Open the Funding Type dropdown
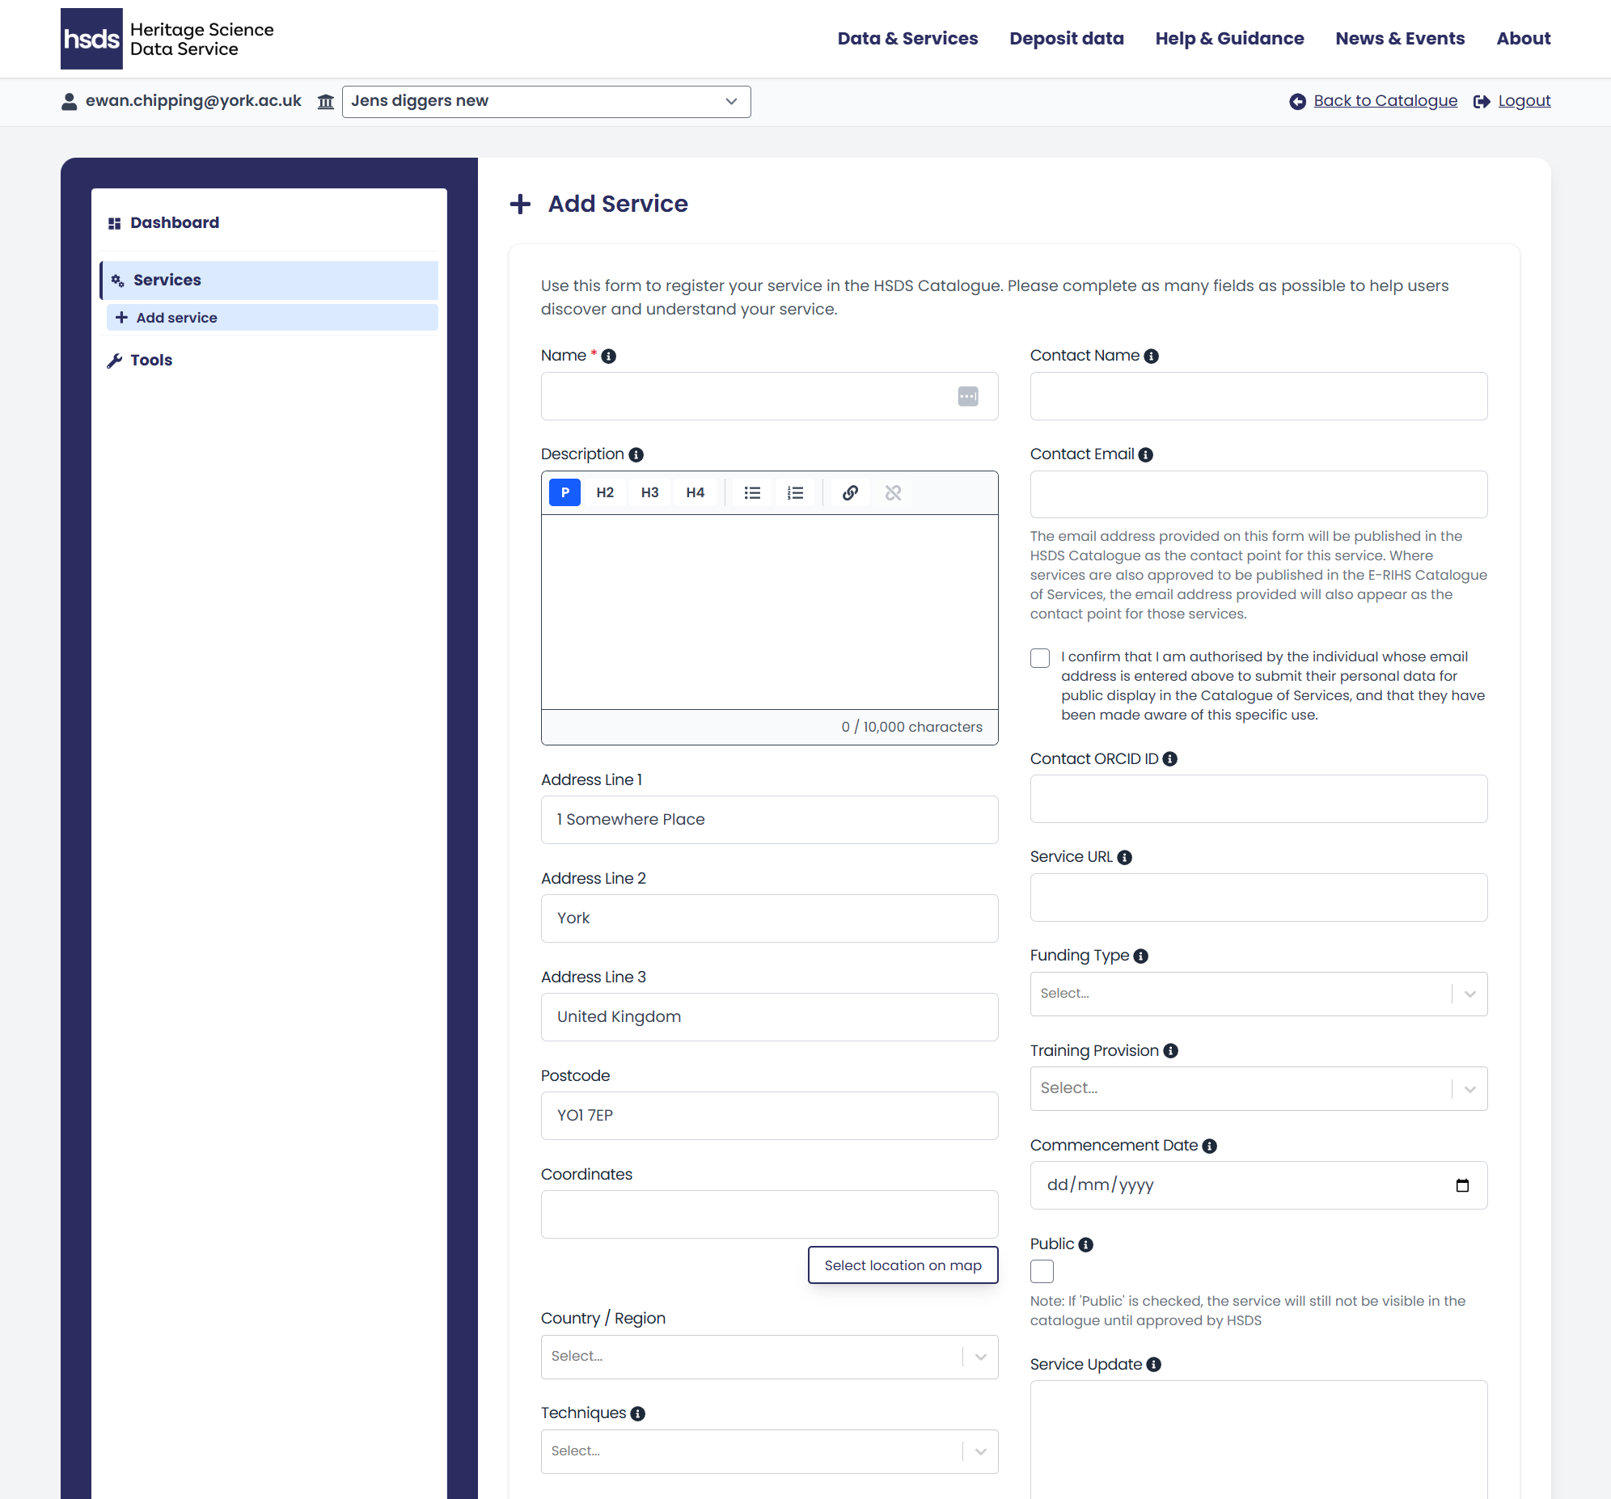 click(1258, 994)
